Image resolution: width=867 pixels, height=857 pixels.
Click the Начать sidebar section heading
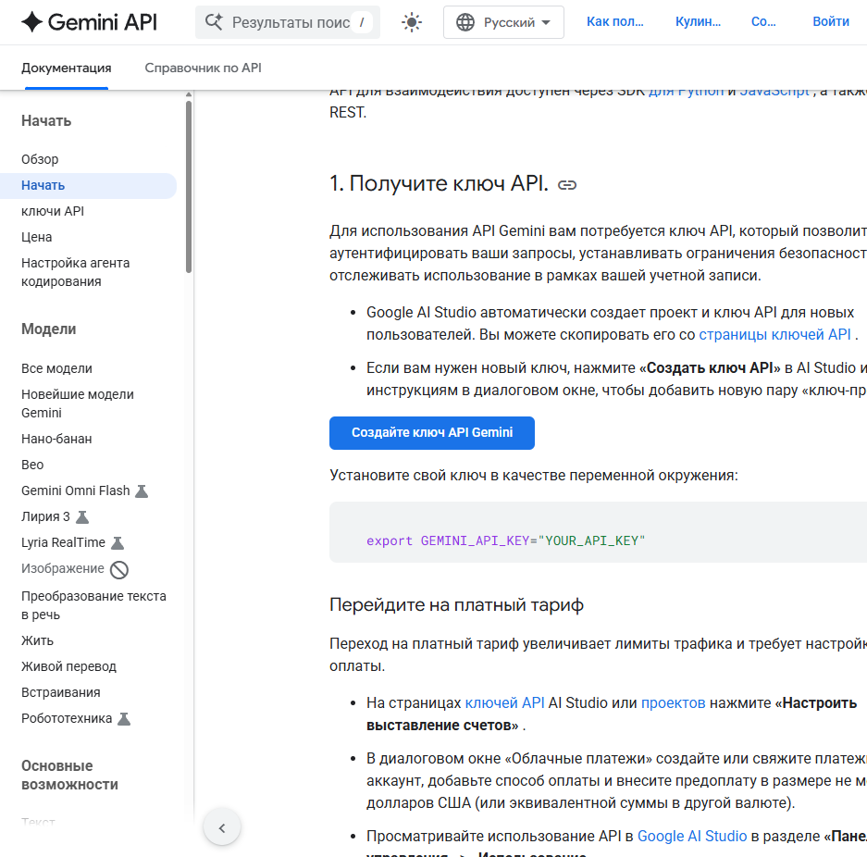tap(46, 121)
